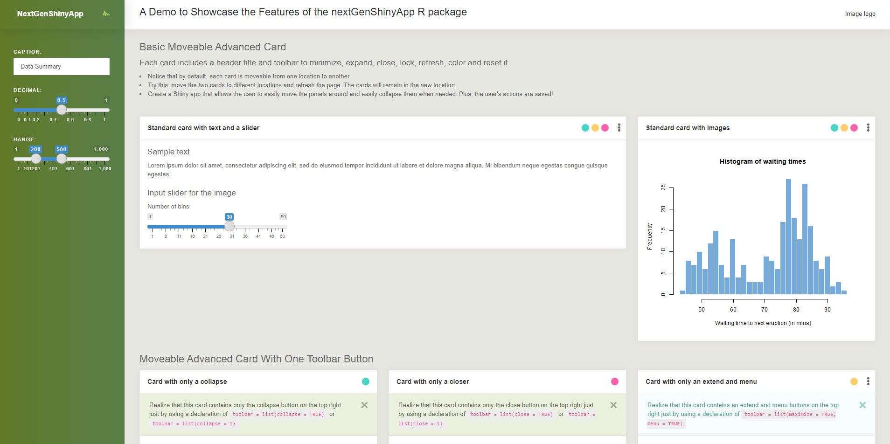Click the teal dot on the text and slider card
The image size is (890, 444).
pos(585,128)
